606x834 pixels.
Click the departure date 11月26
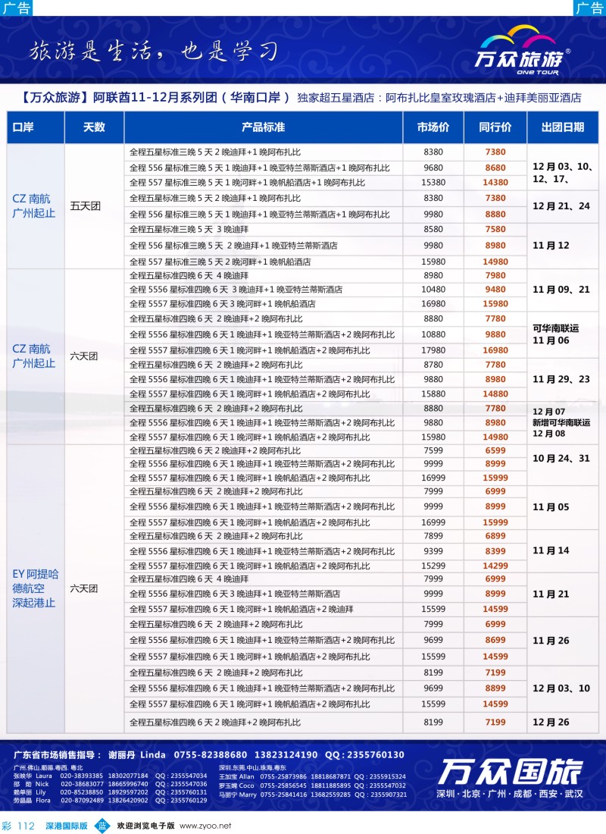551,641
